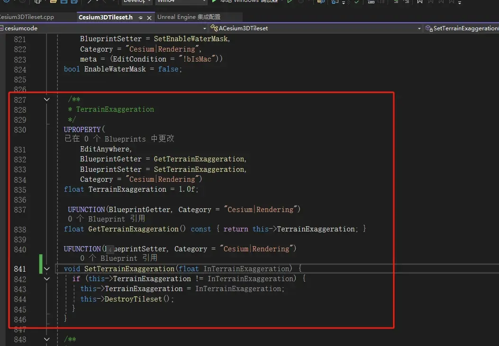Screen dimensions: 499x346
Task: Click line number 841 in the gutter
Action: (x=20, y=269)
